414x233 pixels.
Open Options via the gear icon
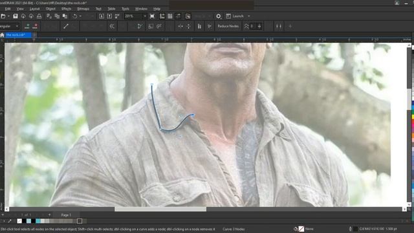(219, 16)
